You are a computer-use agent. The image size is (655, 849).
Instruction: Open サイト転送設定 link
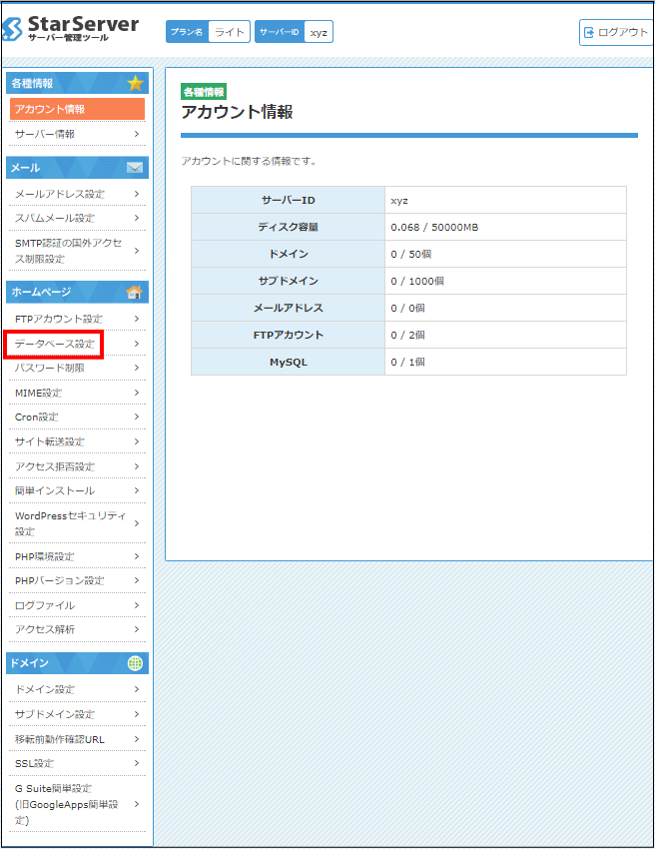(x=77, y=441)
